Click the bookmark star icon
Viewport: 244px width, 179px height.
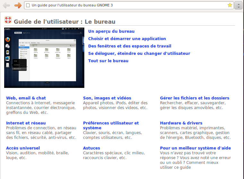[230, 5]
